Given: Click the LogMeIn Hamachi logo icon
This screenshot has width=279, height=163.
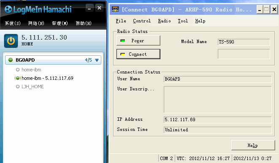Looking at the screenshot, I should 8,9.
